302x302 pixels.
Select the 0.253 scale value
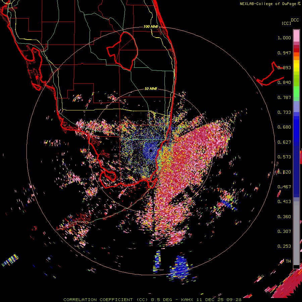click(x=284, y=246)
